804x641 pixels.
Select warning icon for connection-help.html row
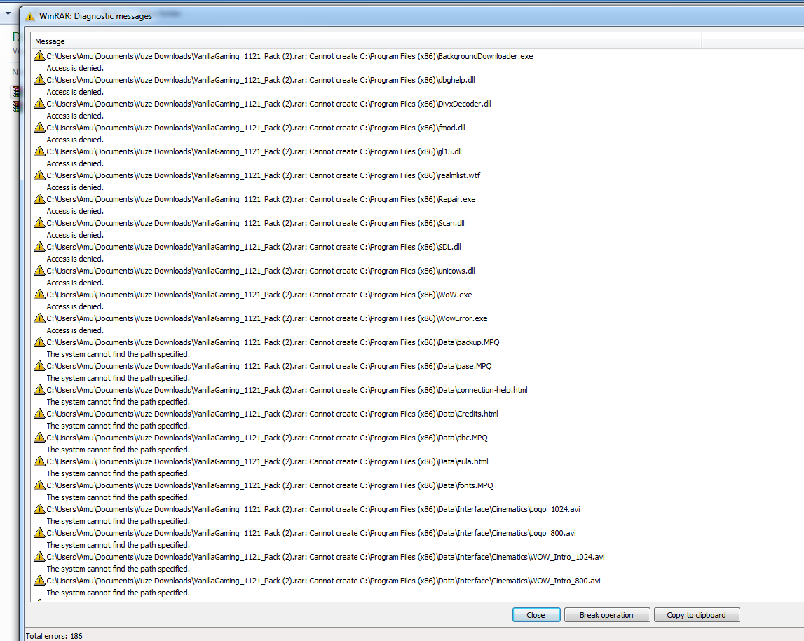[x=39, y=389]
